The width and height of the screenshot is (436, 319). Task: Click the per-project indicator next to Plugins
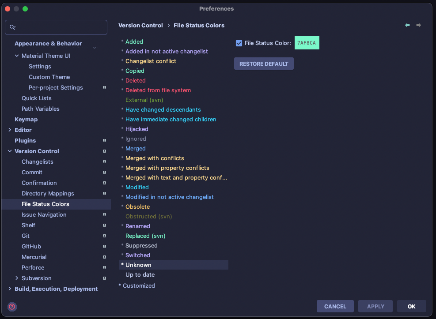104,140
